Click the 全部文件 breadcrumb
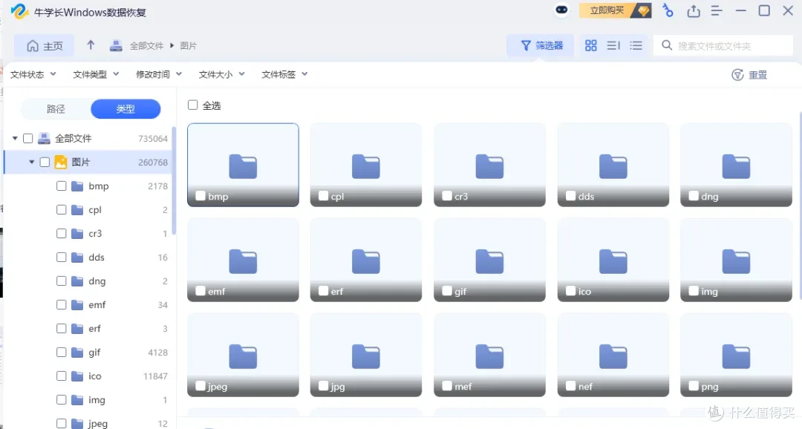The width and height of the screenshot is (802, 429). coord(146,46)
